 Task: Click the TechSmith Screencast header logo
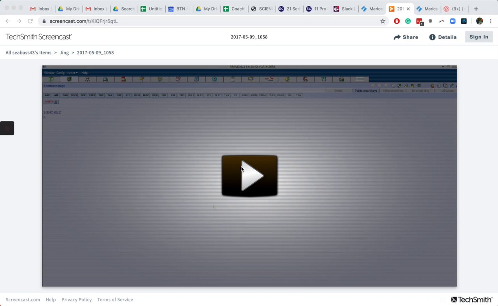point(39,37)
